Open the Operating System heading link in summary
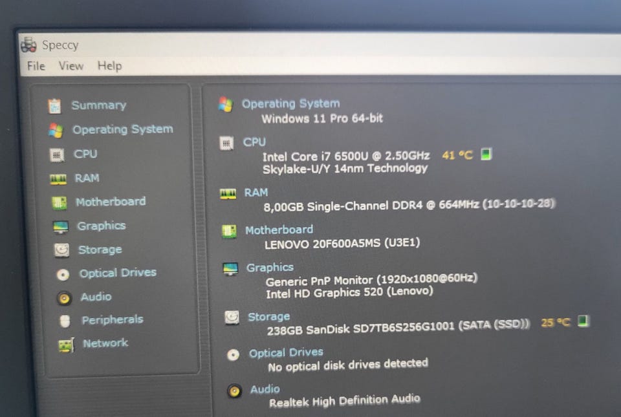 (x=291, y=103)
